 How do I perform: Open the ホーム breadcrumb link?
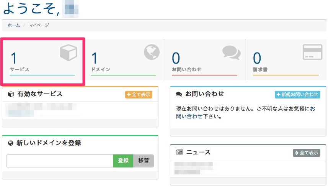click(x=14, y=25)
